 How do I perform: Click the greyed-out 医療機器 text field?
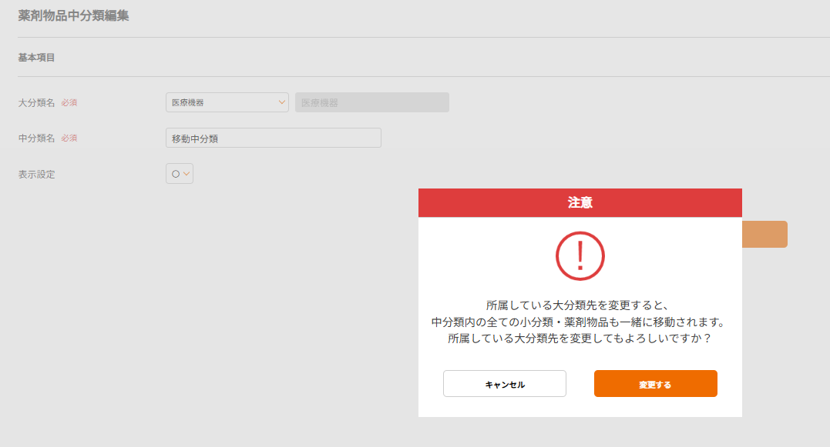pos(371,102)
